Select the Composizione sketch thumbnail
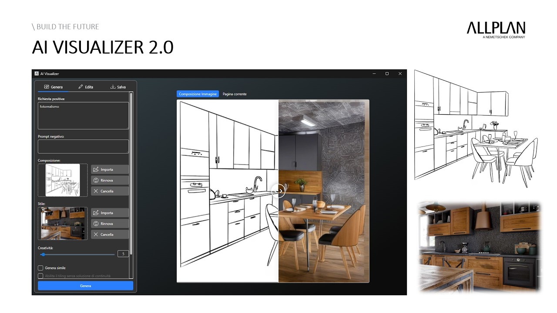The height and width of the screenshot is (313, 557). coord(63,180)
